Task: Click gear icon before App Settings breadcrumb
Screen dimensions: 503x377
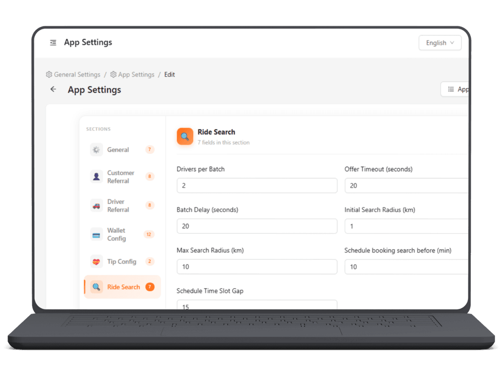Action: click(113, 75)
